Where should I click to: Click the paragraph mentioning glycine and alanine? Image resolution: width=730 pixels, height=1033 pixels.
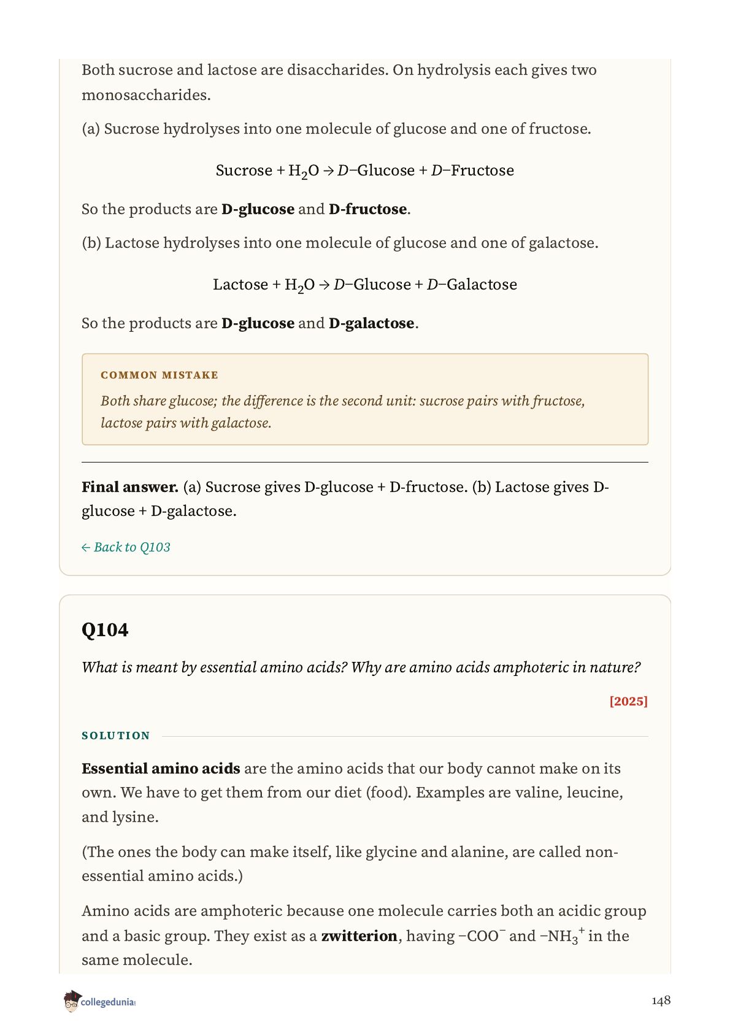click(x=350, y=864)
